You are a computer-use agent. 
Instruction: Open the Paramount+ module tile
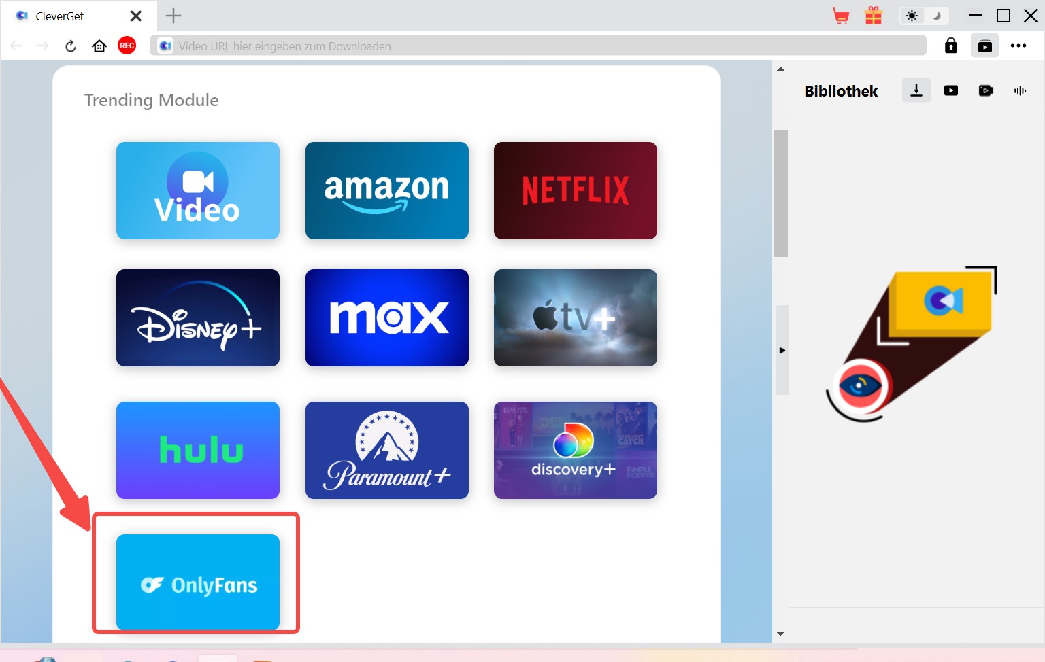387,450
